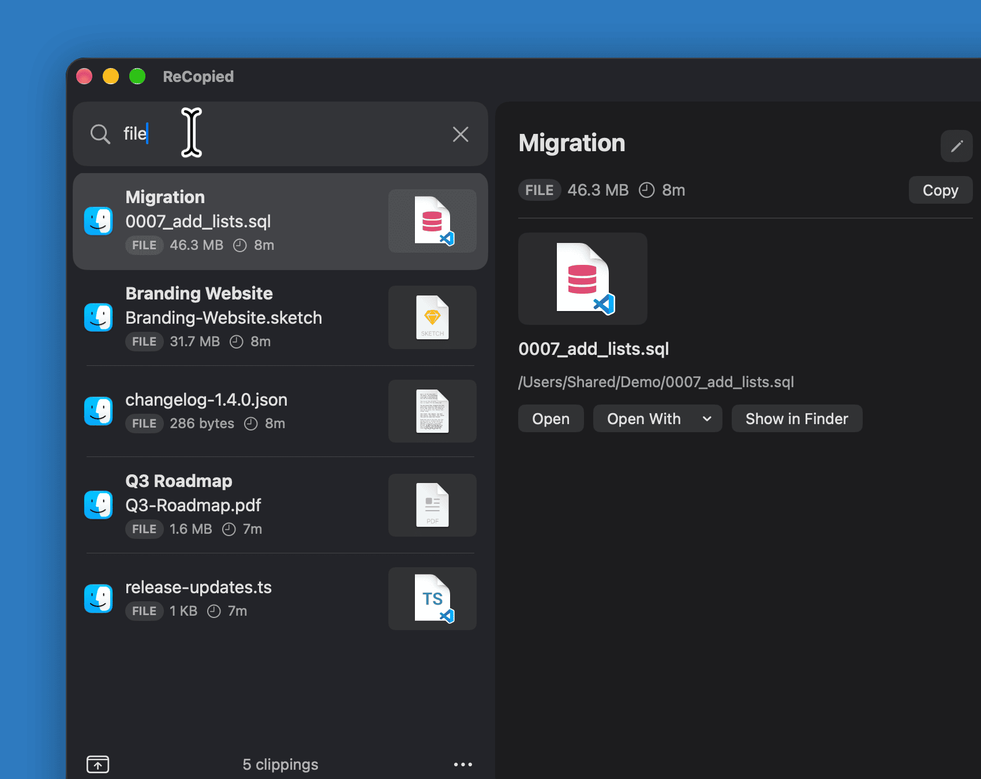Click the search field containing 'file'
The height and width of the screenshot is (779, 981).
pyautogui.click(x=280, y=134)
